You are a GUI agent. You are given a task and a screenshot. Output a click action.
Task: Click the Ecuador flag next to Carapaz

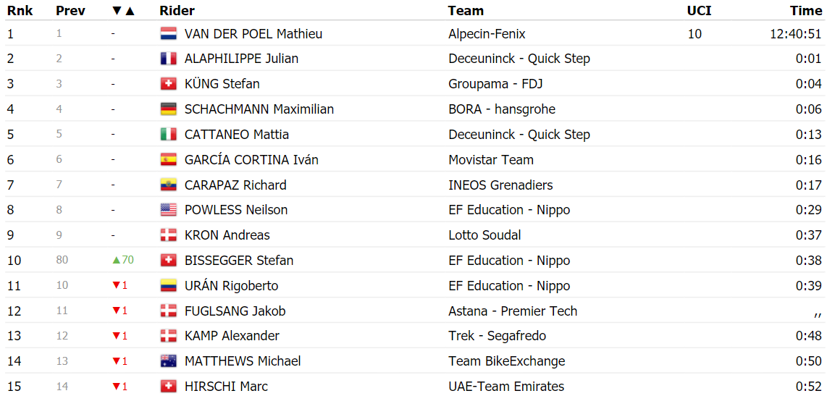click(168, 185)
